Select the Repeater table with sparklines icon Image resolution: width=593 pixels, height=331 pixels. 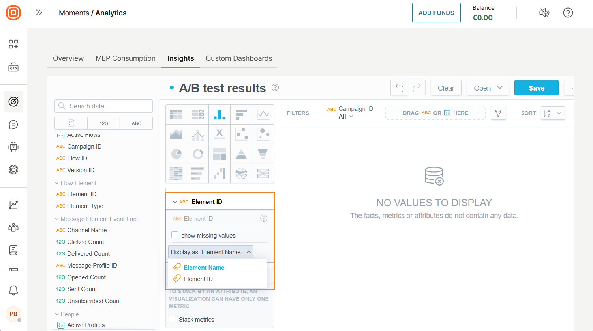pyautogui.click(x=198, y=115)
